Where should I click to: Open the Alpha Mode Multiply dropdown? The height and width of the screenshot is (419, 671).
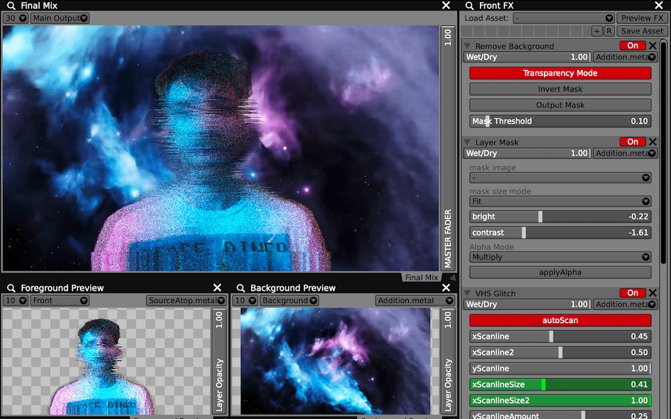point(560,257)
